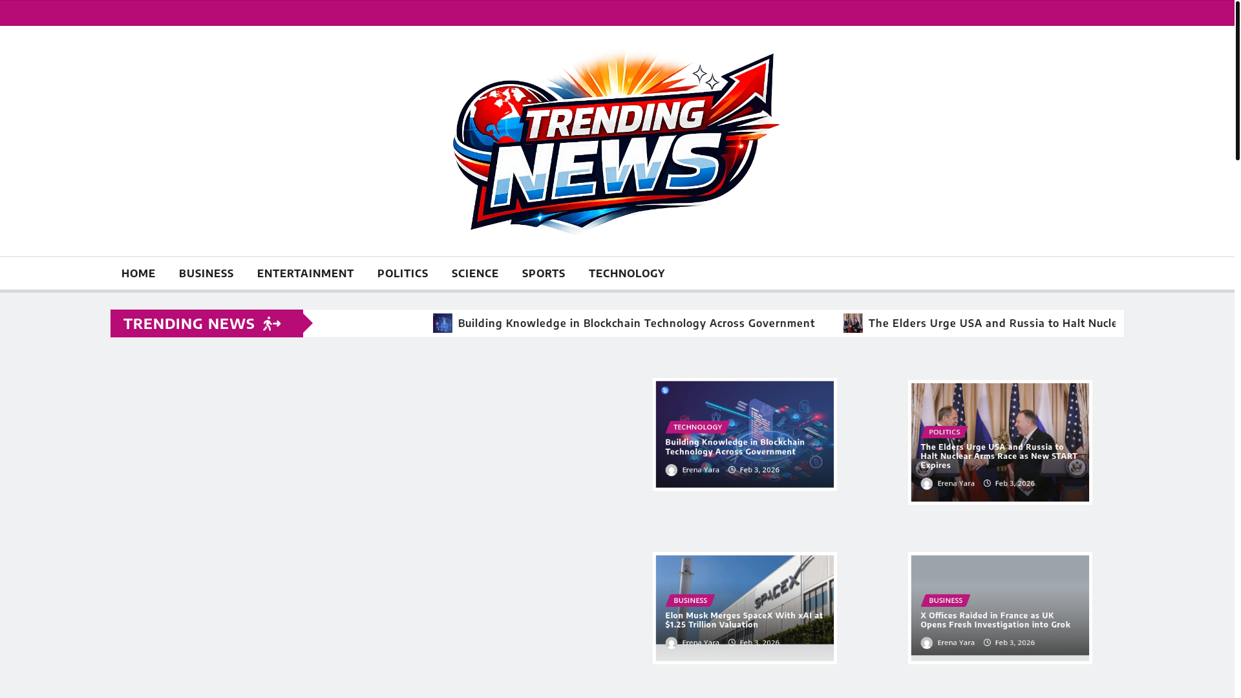Click the TECHNOLOGY tag on blockchain card

[x=697, y=427]
